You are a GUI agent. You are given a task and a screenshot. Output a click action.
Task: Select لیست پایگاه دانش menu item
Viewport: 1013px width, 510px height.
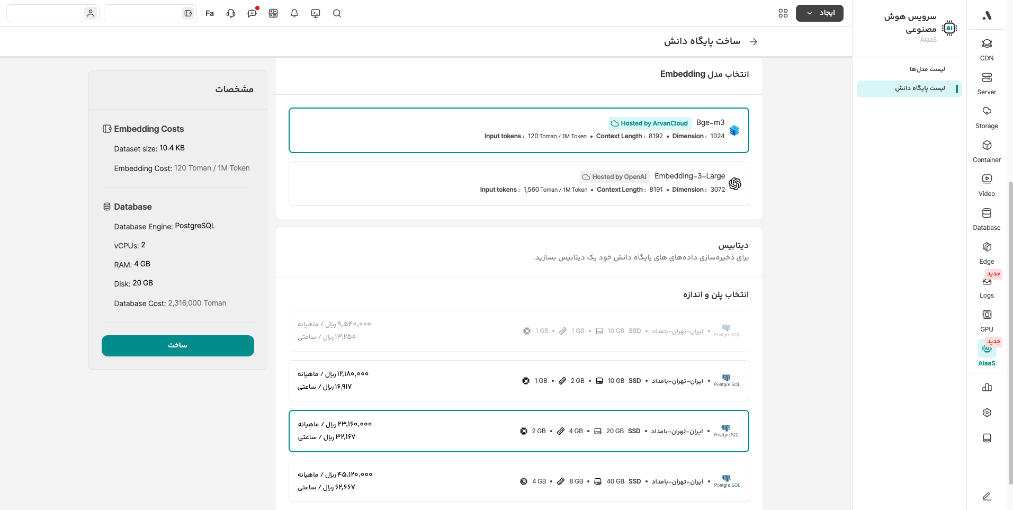point(920,88)
